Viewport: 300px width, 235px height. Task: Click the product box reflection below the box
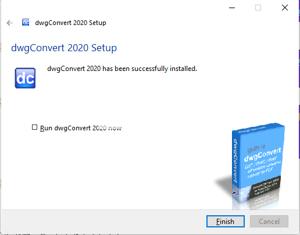click(256, 203)
